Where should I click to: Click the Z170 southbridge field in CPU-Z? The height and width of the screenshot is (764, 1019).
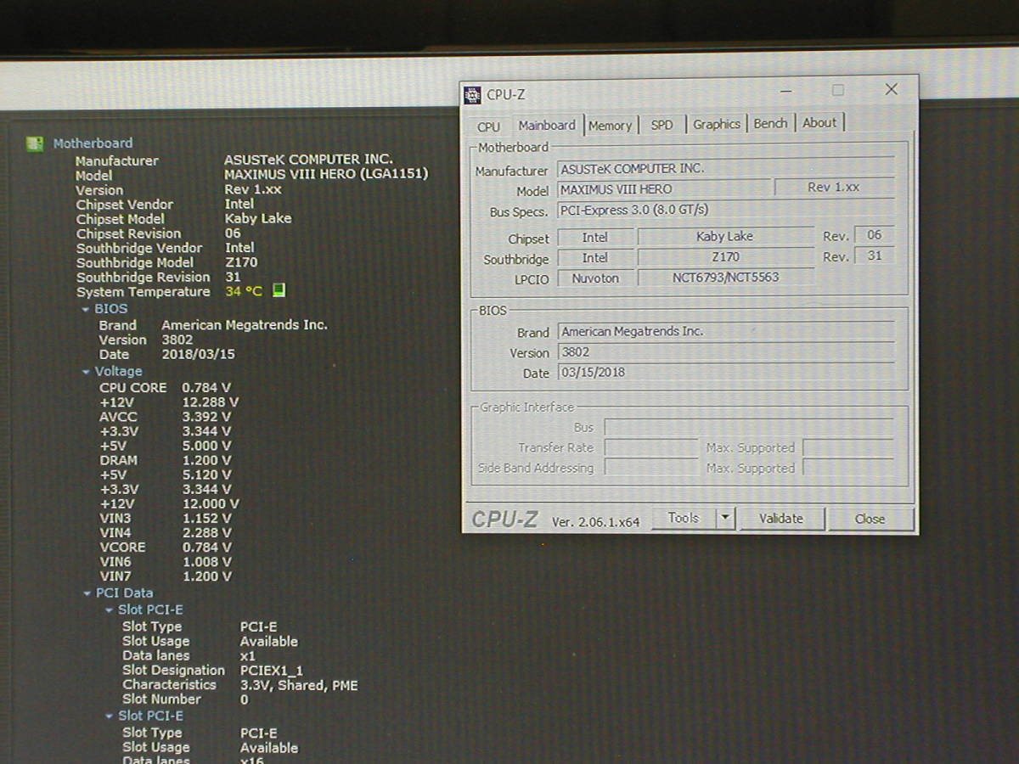[x=724, y=256]
